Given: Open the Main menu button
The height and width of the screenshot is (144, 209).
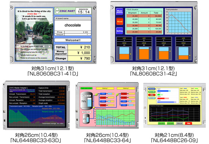Looking at the screenshot, I should (120, 12).
